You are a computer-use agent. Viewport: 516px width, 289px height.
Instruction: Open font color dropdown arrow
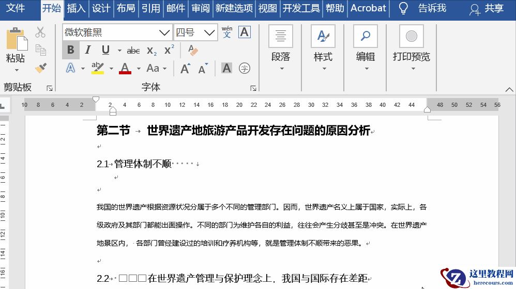point(139,69)
